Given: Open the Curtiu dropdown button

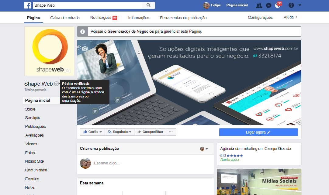Looking at the screenshot, I should 92,132.
